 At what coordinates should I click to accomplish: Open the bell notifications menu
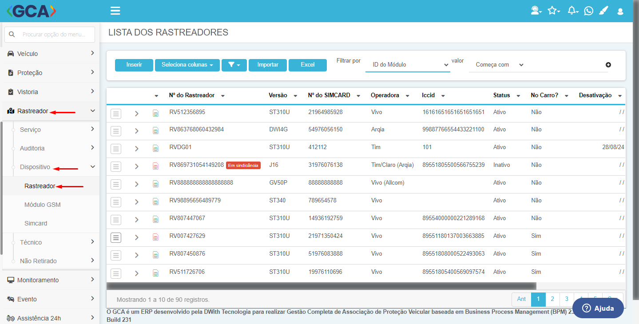click(573, 11)
